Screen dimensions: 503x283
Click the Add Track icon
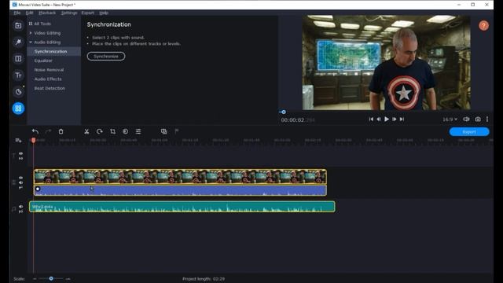[x=18, y=141]
